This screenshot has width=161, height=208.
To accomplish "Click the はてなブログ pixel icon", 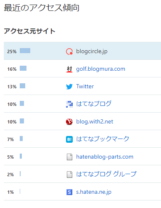I will click(69, 104).
